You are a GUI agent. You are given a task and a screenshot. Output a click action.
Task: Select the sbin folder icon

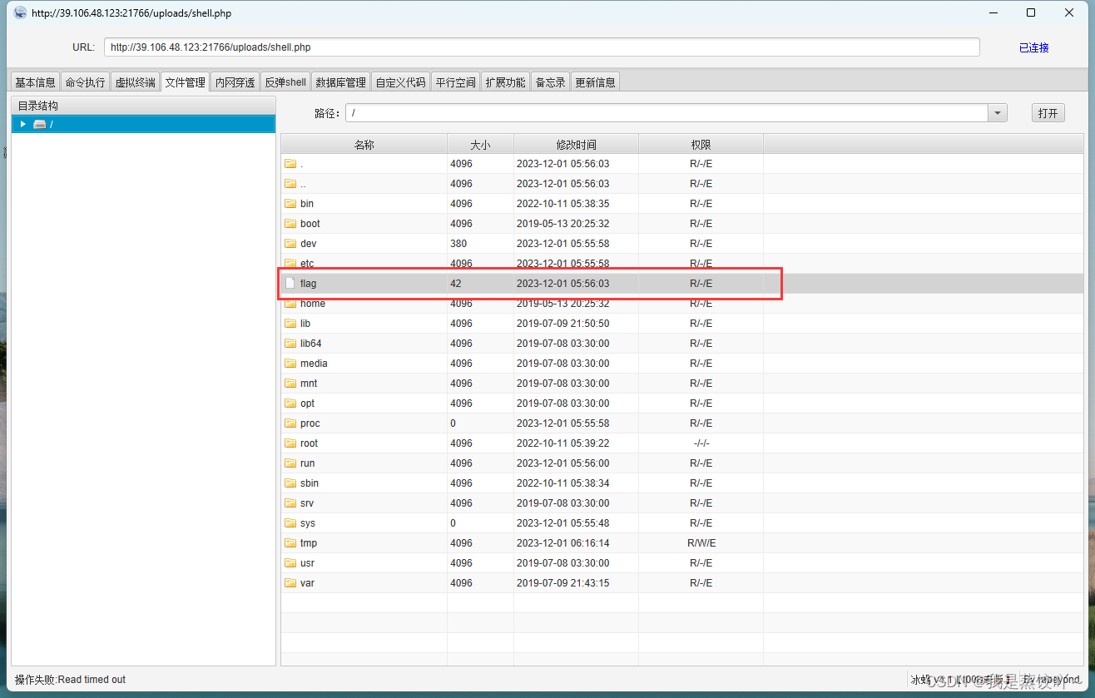click(290, 483)
